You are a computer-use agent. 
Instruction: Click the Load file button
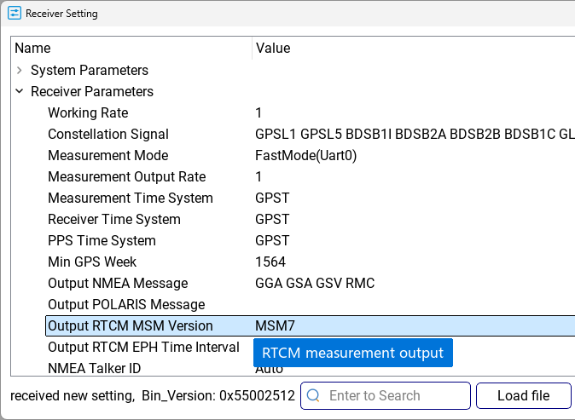523,395
